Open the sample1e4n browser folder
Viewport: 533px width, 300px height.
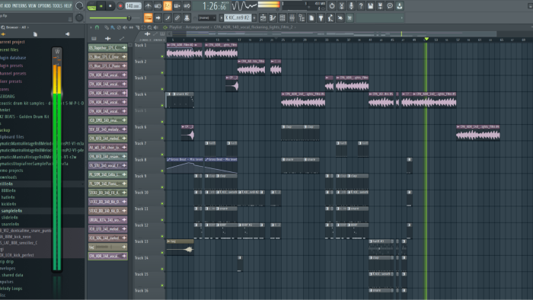pos(11,211)
